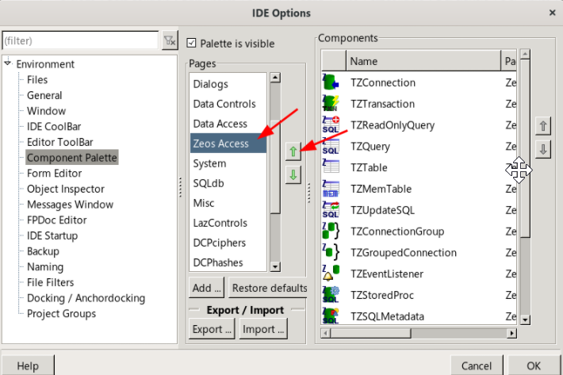The width and height of the screenshot is (563, 375).
Task: Open IDE CoolBar options page
Action: [x=54, y=127]
